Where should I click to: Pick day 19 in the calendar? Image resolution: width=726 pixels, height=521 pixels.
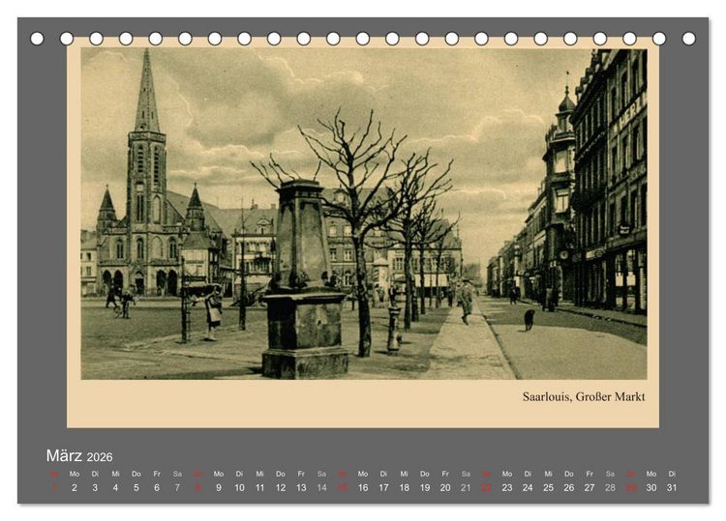[x=425, y=488]
